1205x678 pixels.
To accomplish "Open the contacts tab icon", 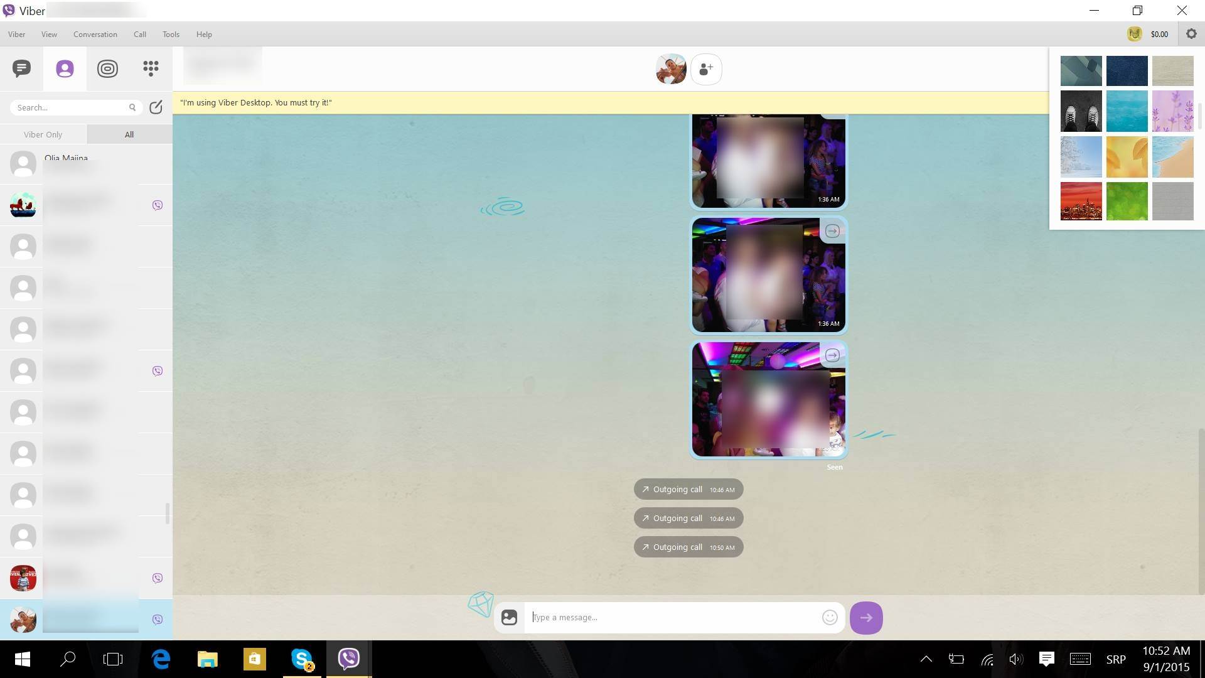I will (65, 68).
